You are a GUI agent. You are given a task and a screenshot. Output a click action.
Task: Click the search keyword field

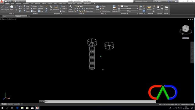pos(143,1)
